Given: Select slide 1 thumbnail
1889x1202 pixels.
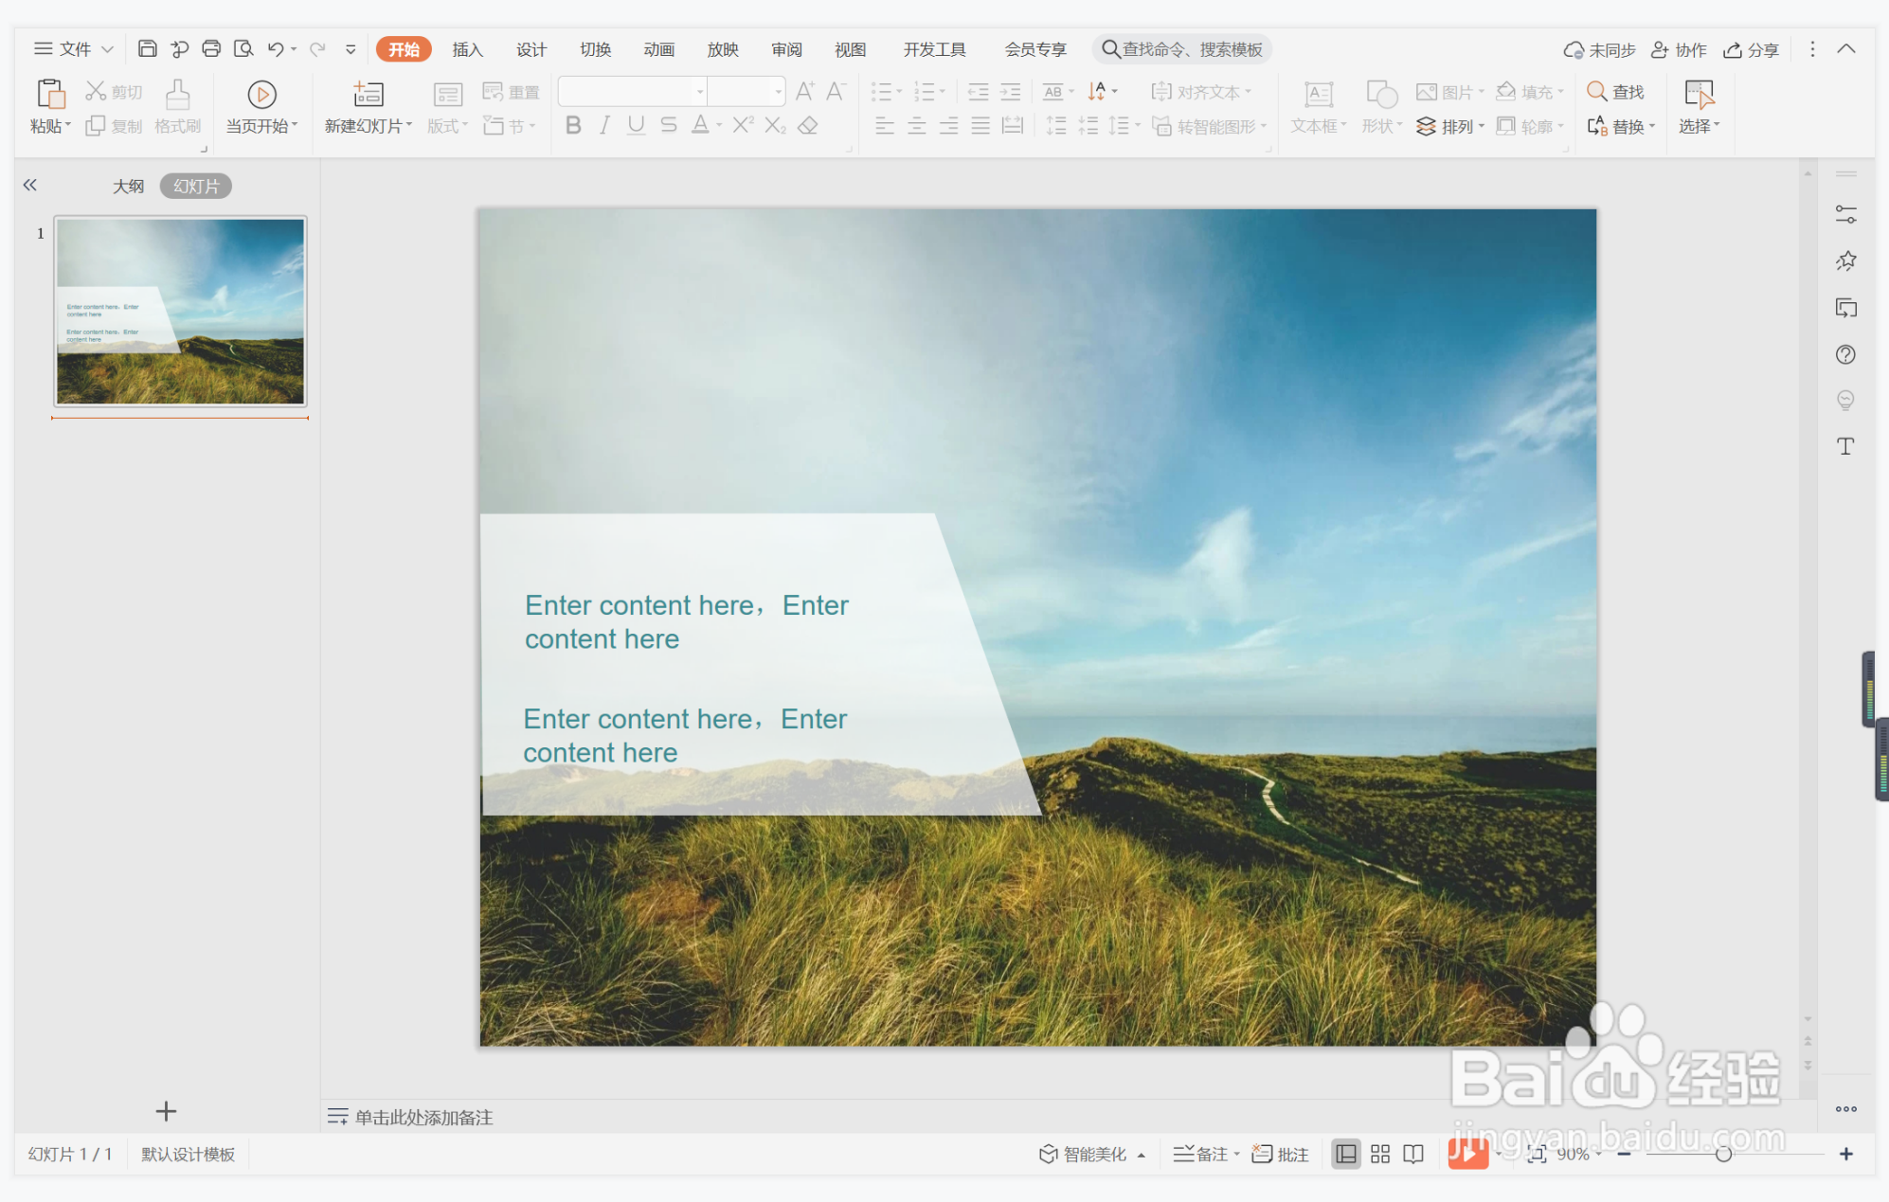Looking at the screenshot, I should pyautogui.click(x=181, y=312).
